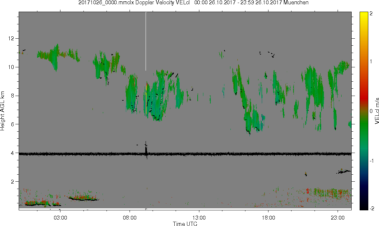Click the plot title containing '20171026_0000.mmclx Doppler Velocity'
379x226 pixels.
pyautogui.click(x=194, y=3)
